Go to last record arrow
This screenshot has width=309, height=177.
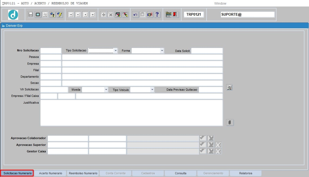(x=93, y=15)
